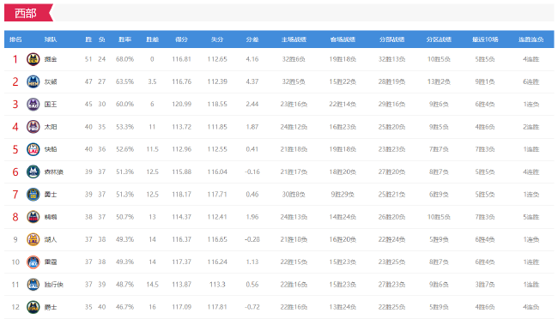
Task: Click the 14胜24负 away record cell
Action: click(343, 217)
